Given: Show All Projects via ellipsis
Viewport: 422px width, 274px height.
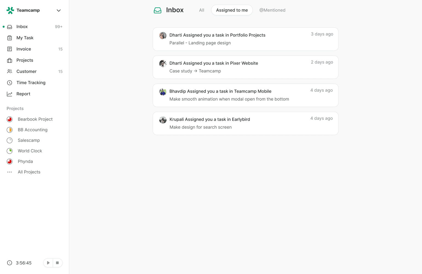Looking at the screenshot, I should [10, 172].
